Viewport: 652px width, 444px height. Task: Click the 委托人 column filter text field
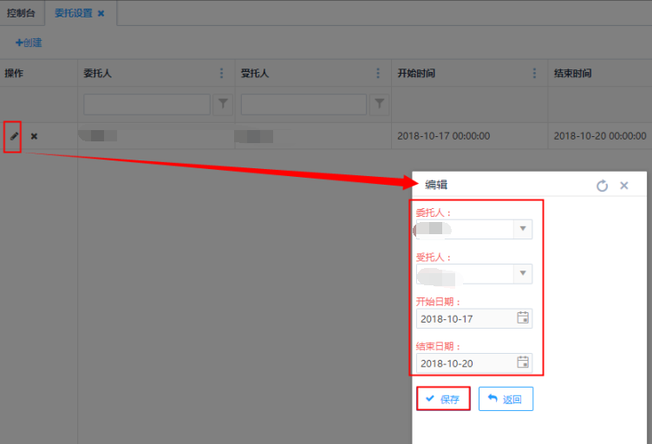pos(147,104)
